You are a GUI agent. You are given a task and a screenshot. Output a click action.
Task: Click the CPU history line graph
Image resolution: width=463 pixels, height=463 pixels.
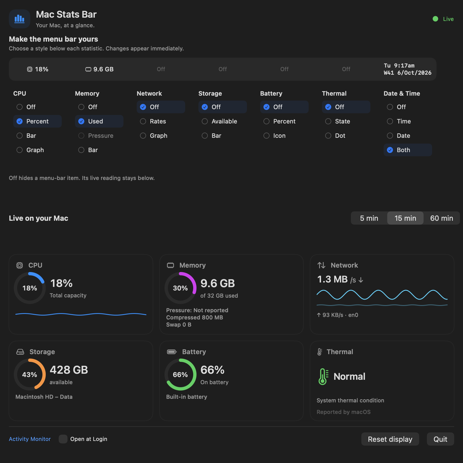[x=81, y=314]
